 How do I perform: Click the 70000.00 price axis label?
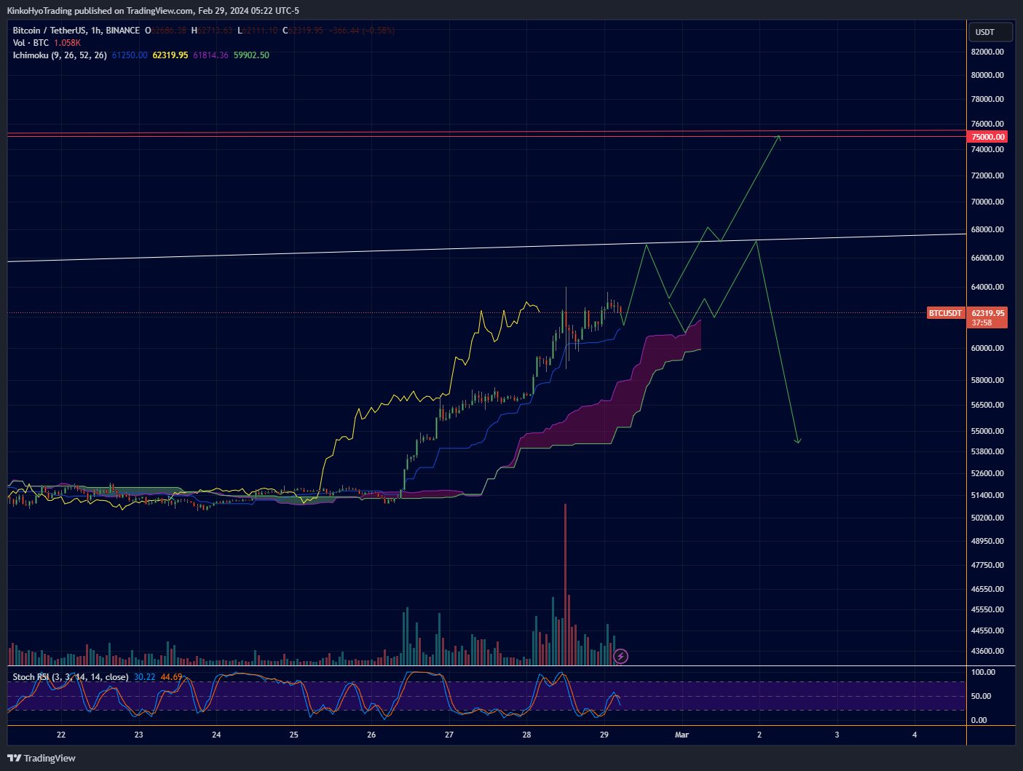[988, 202]
